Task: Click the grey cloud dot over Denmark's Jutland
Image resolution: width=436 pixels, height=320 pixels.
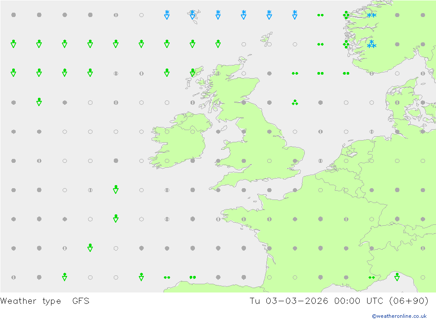Action: 397,103
